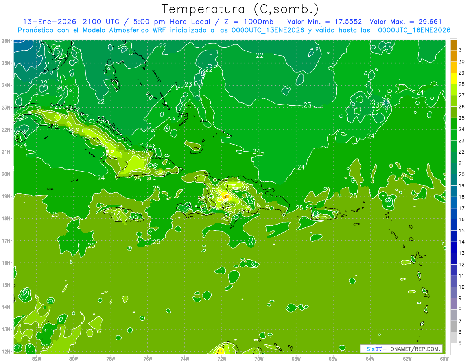Click the "18N" latitude axis label
Viewport: 472px width, 364px height.
tap(6, 218)
